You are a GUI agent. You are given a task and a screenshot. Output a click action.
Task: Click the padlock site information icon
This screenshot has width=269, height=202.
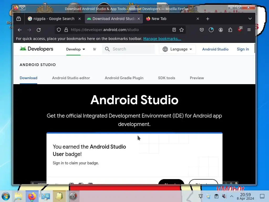[66, 30]
